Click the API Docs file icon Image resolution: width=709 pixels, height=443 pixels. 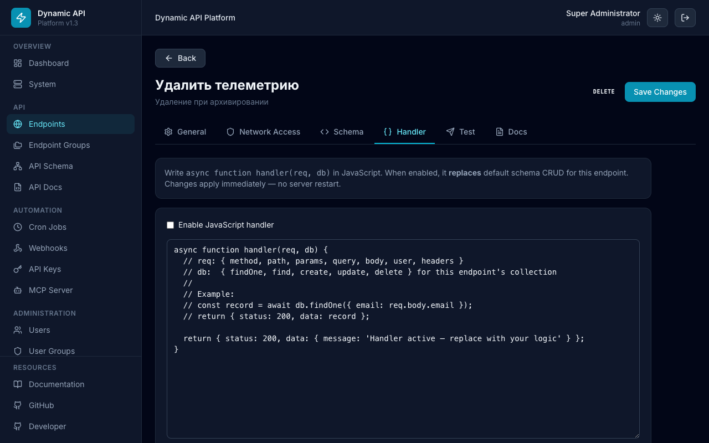(x=18, y=187)
